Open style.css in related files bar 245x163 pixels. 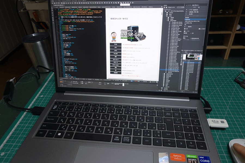(x=80, y=7)
